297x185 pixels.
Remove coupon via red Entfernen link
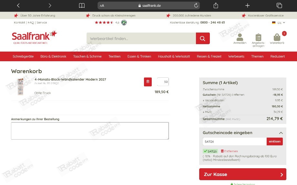tap(229, 151)
